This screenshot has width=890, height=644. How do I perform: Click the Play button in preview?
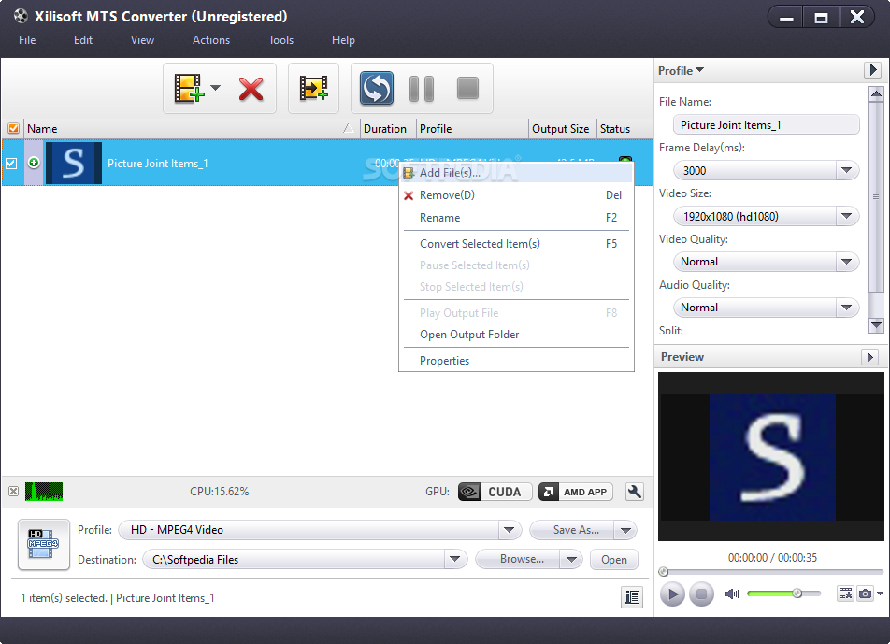point(672,594)
